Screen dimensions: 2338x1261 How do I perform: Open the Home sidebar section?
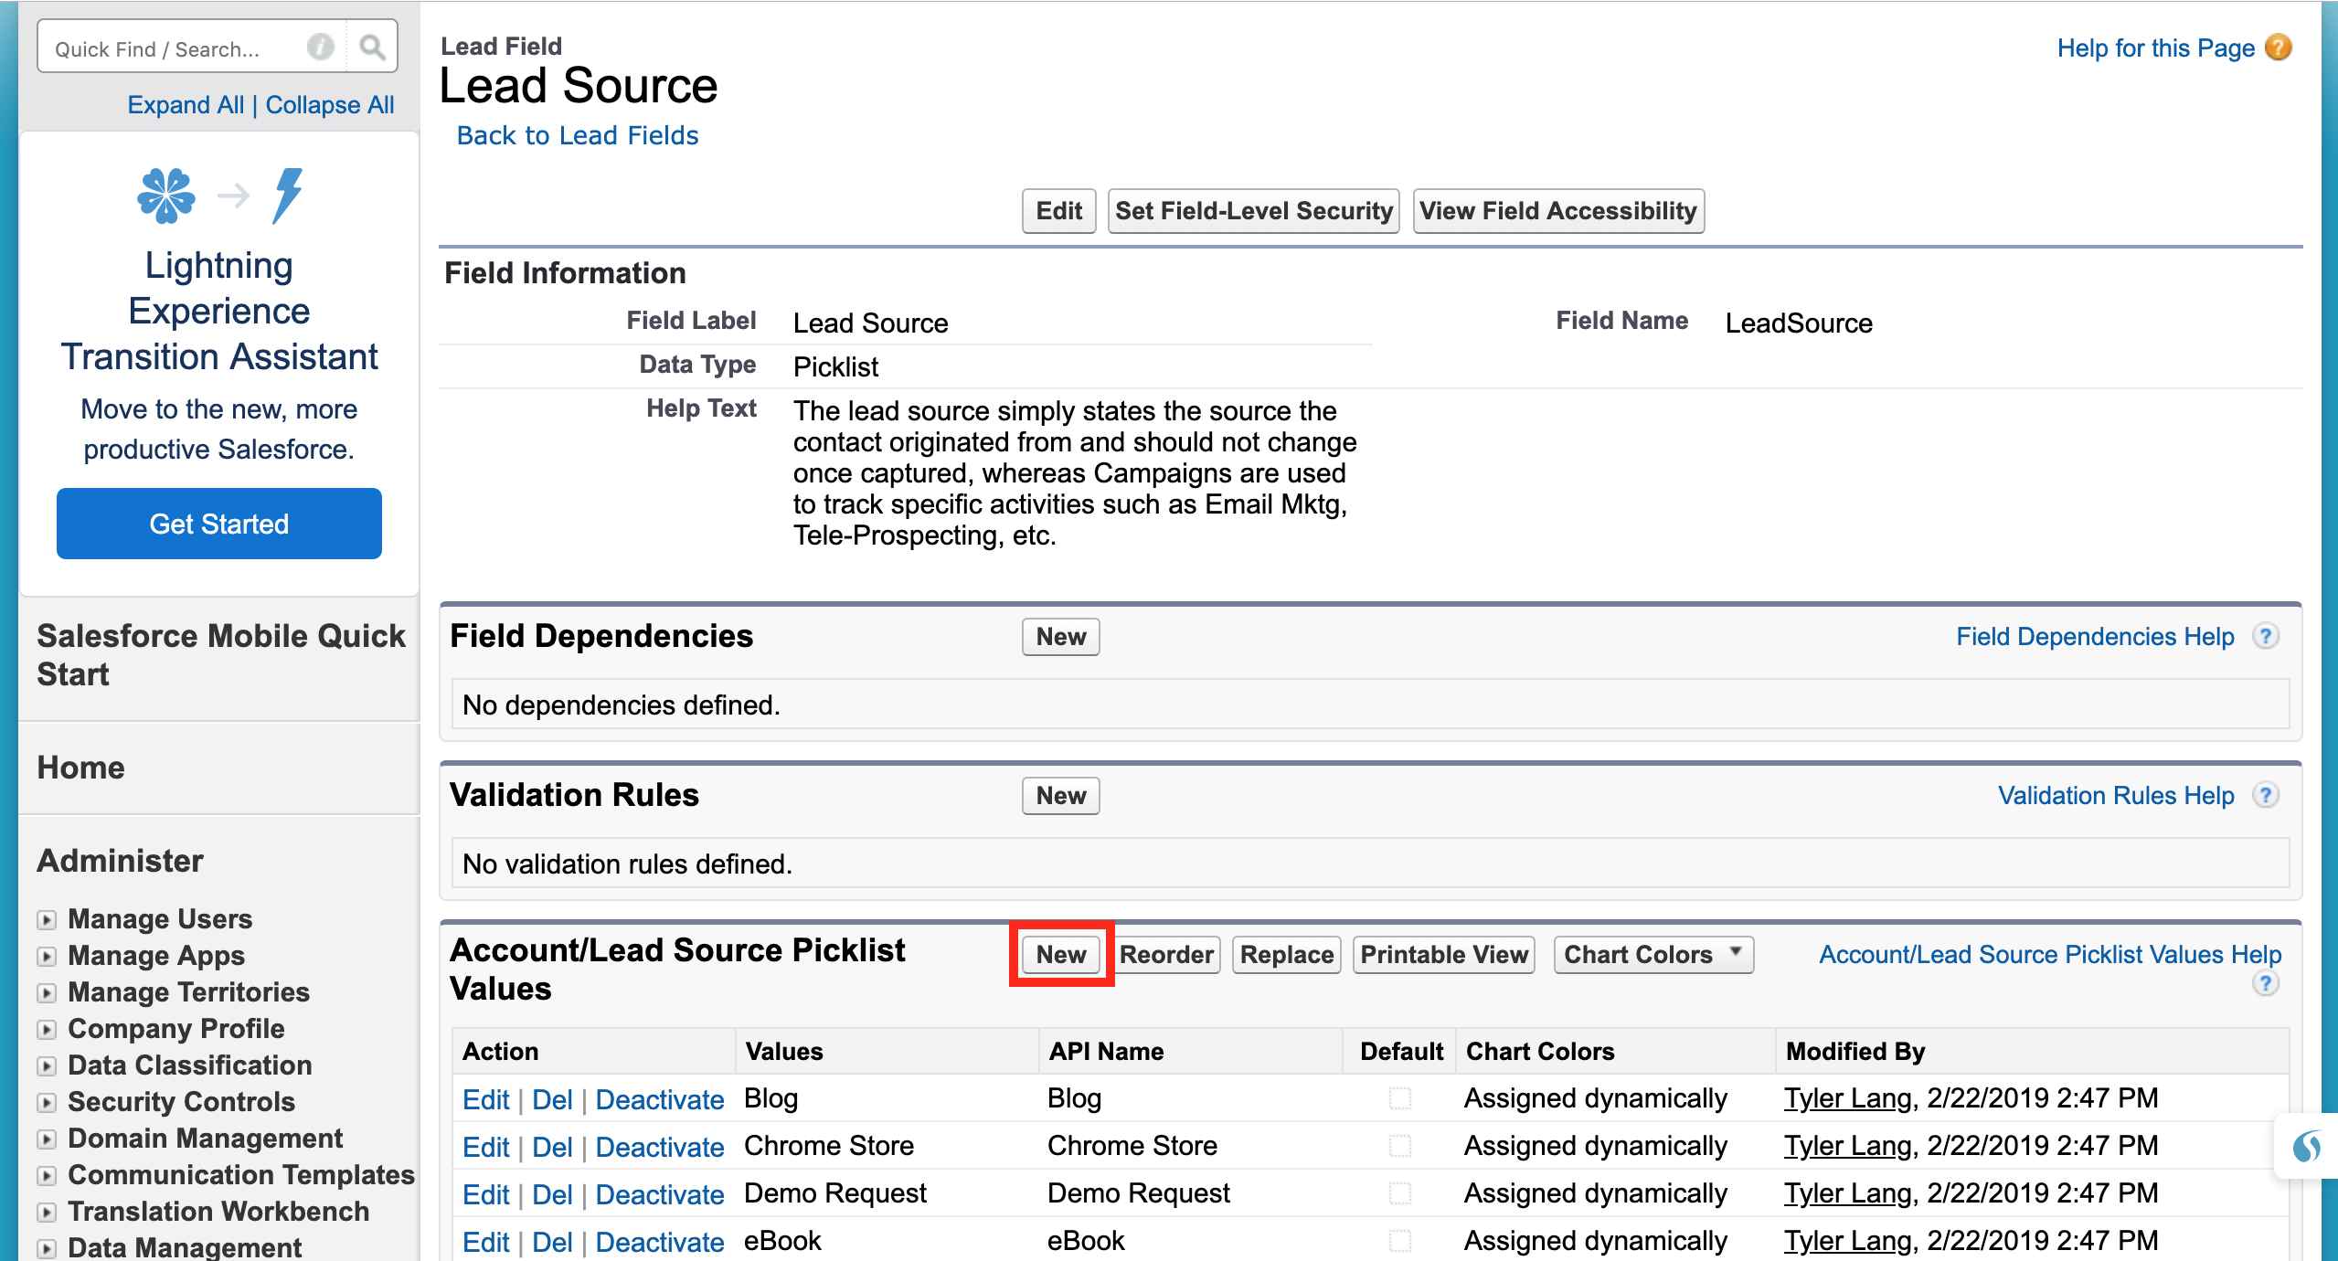tap(80, 768)
